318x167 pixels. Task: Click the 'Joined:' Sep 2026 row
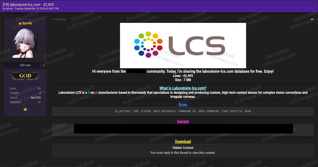pos(25,98)
